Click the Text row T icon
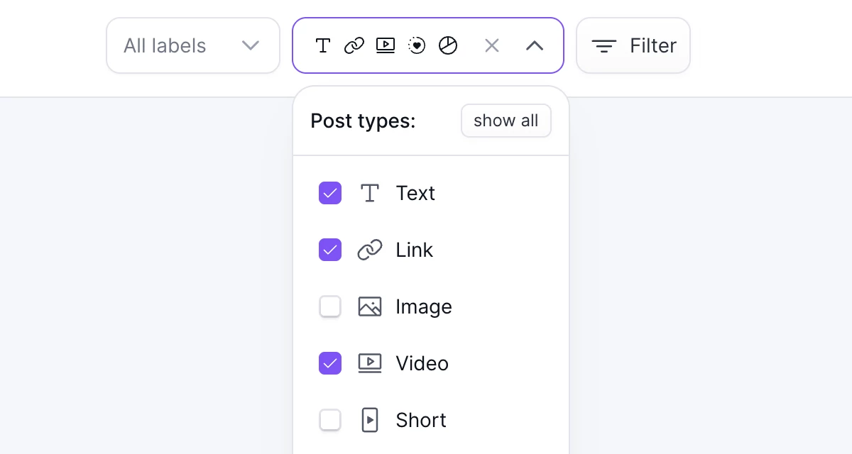The image size is (852, 454). 370,193
